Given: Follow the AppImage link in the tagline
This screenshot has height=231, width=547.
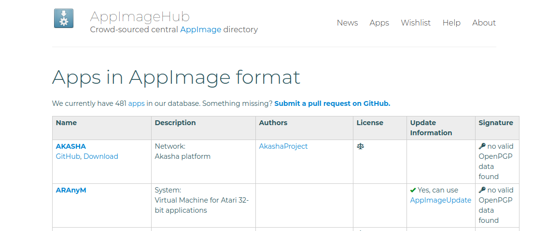Looking at the screenshot, I should pos(200,29).
